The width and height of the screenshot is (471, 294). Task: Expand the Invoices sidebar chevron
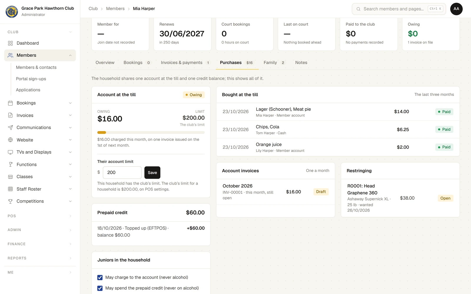70,115
